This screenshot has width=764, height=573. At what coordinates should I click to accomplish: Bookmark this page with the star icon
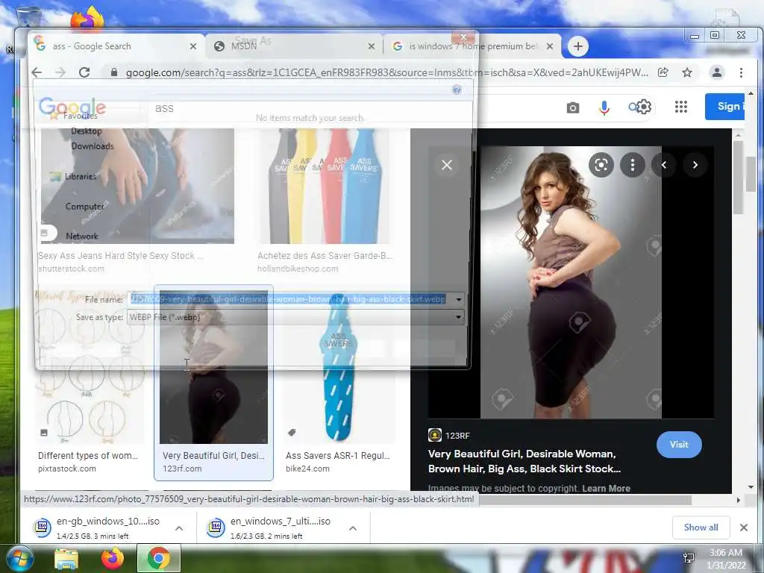point(687,72)
